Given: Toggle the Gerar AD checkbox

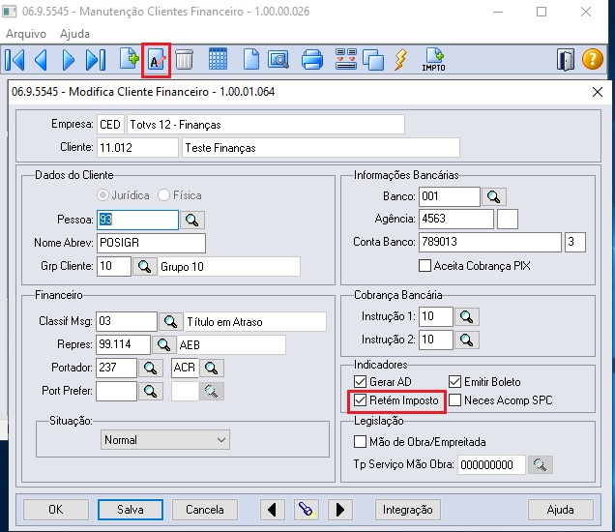Looking at the screenshot, I should (362, 382).
